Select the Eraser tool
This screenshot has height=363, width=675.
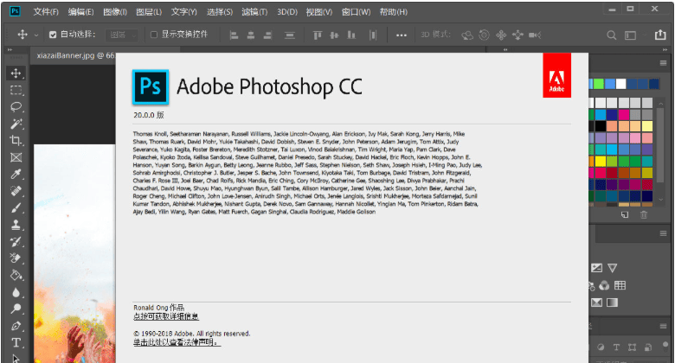pos(16,258)
